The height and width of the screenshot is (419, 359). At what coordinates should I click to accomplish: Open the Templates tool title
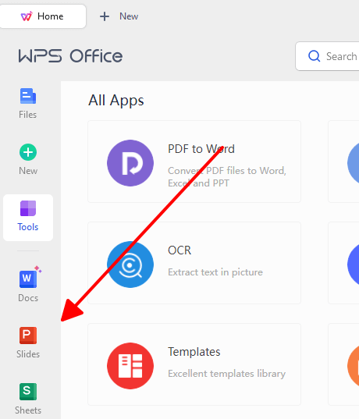pyautogui.click(x=194, y=352)
